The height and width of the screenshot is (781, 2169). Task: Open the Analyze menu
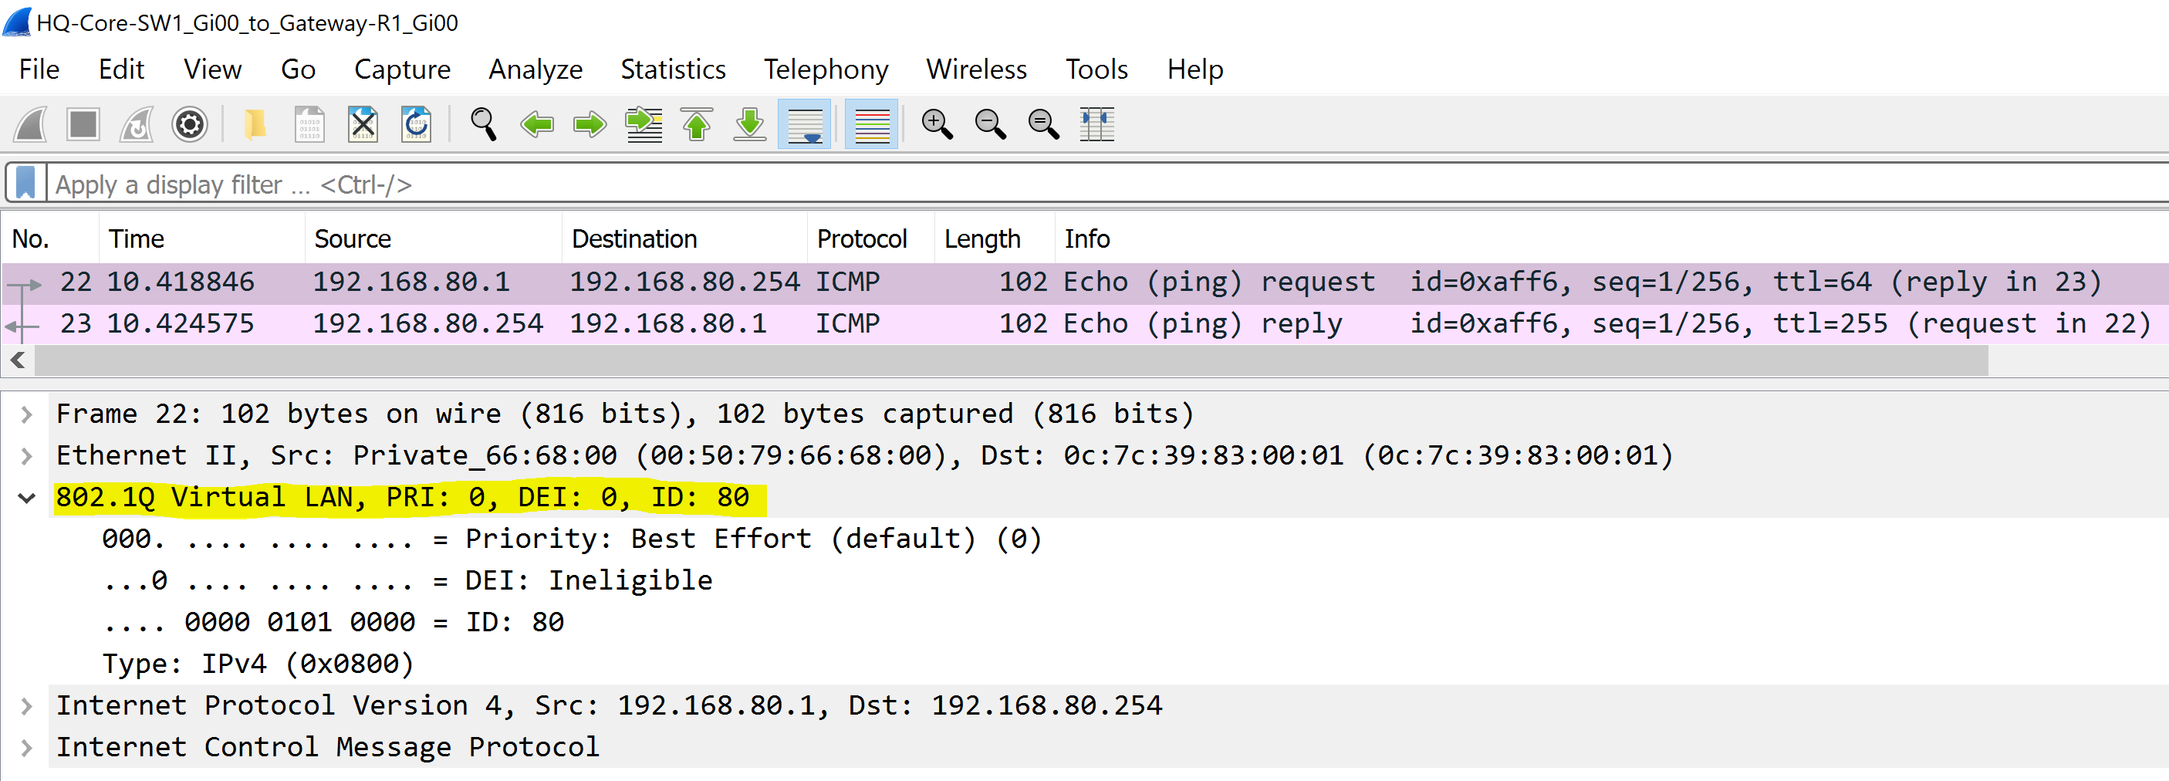click(535, 69)
